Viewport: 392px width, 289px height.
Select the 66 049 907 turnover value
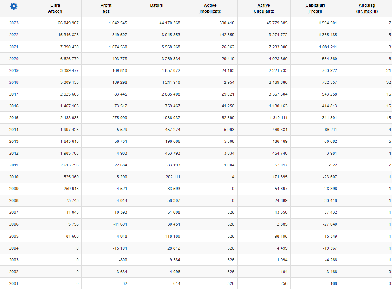[x=68, y=23]
